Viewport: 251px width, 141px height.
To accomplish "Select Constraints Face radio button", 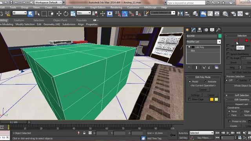I will 229,115.
